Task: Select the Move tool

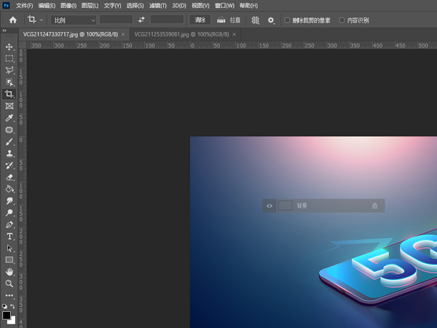Action: point(9,47)
